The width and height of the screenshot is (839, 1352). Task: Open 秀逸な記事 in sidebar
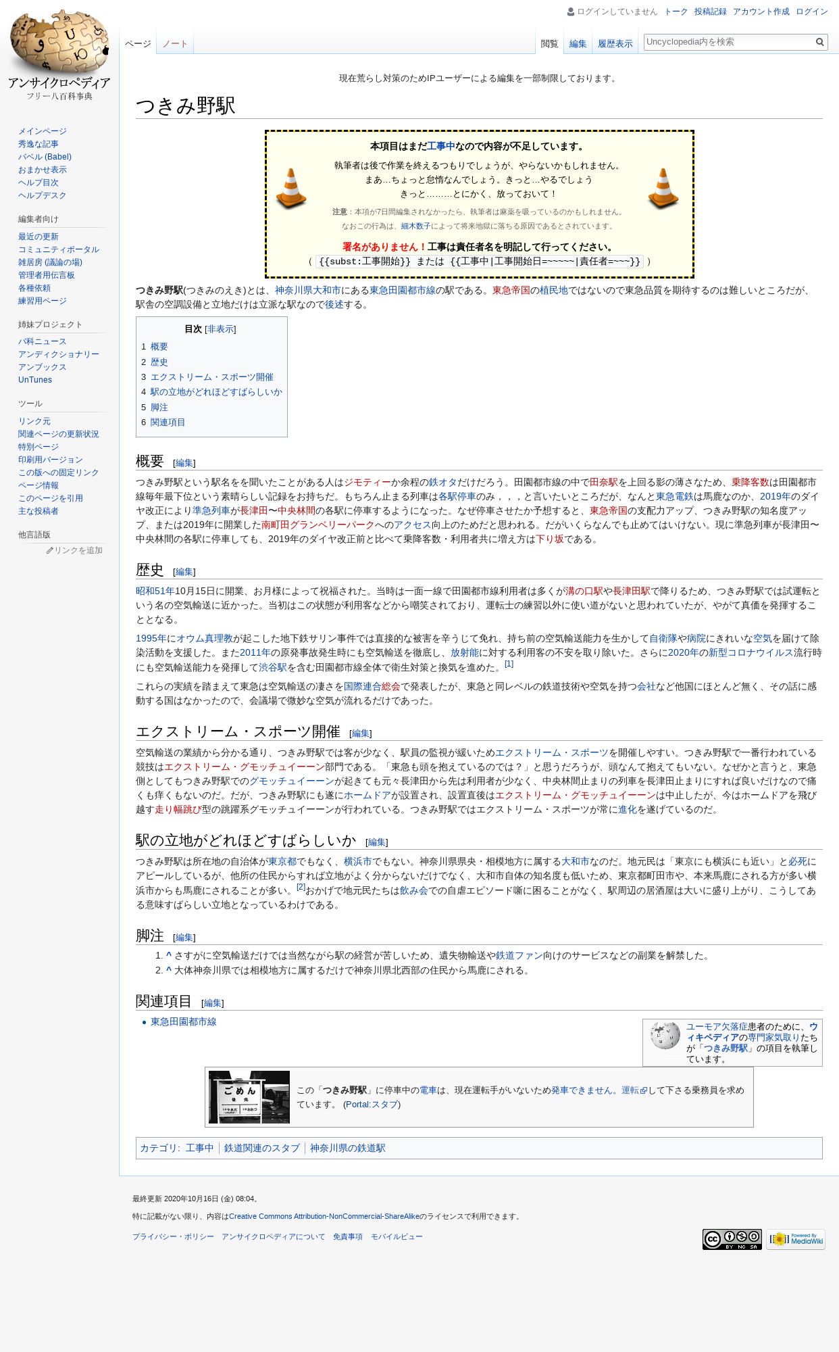39,144
